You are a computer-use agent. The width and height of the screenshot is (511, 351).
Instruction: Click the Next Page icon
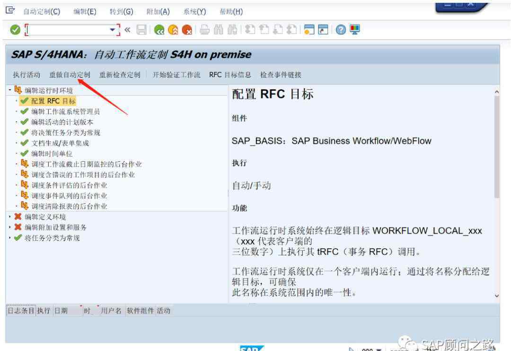pyautogui.click(x=278, y=30)
